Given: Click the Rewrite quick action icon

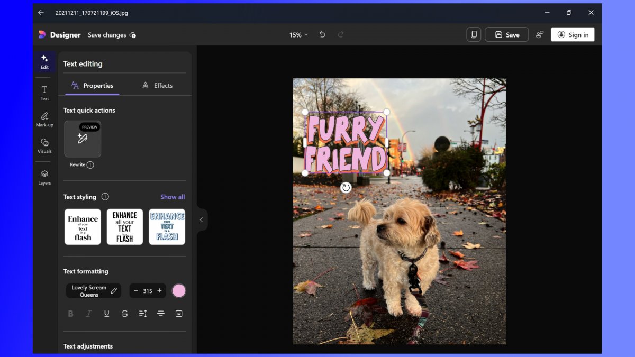Looking at the screenshot, I should point(83,139).
